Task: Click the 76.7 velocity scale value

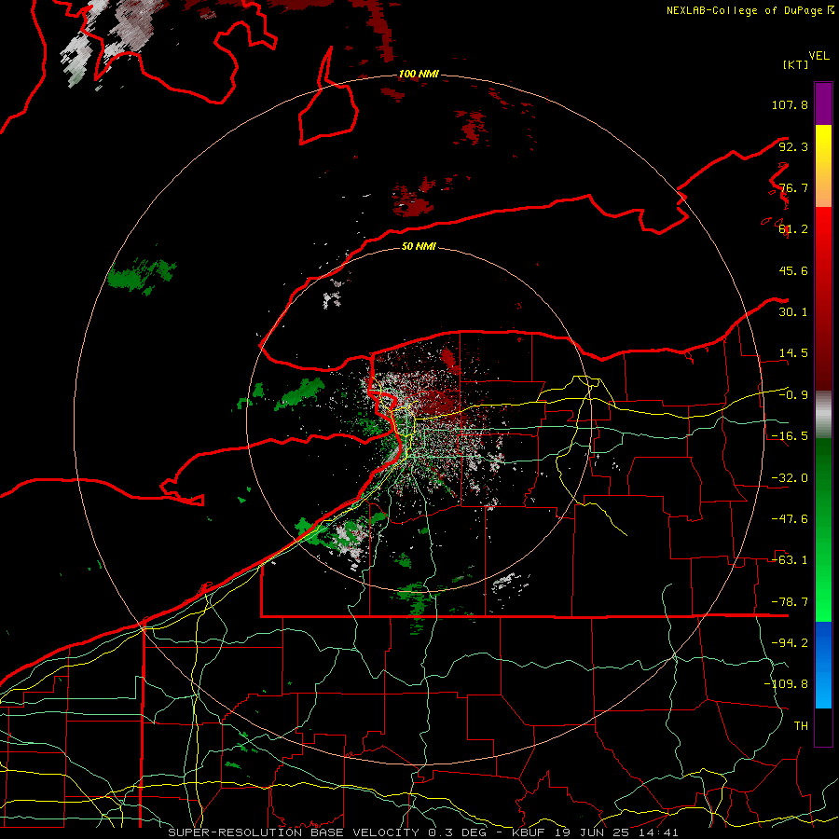Action: click(x=793, y=187)
